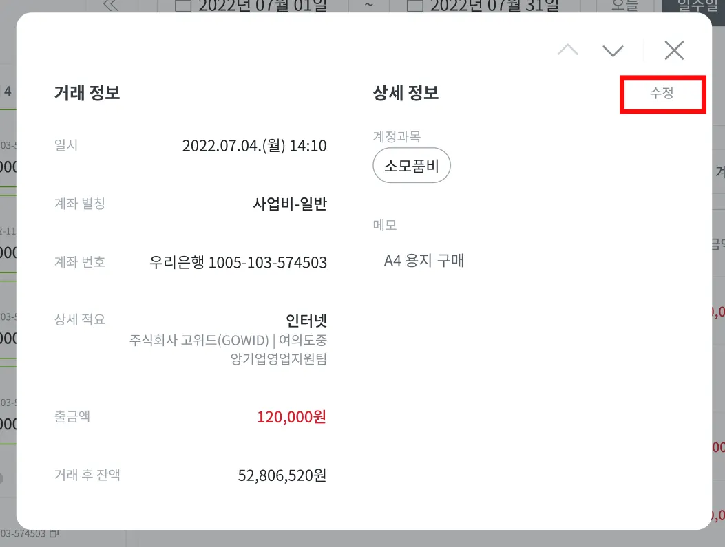Select the 소모품비 account category chip
Screen dimensions: 725x547
pos(411,165)
